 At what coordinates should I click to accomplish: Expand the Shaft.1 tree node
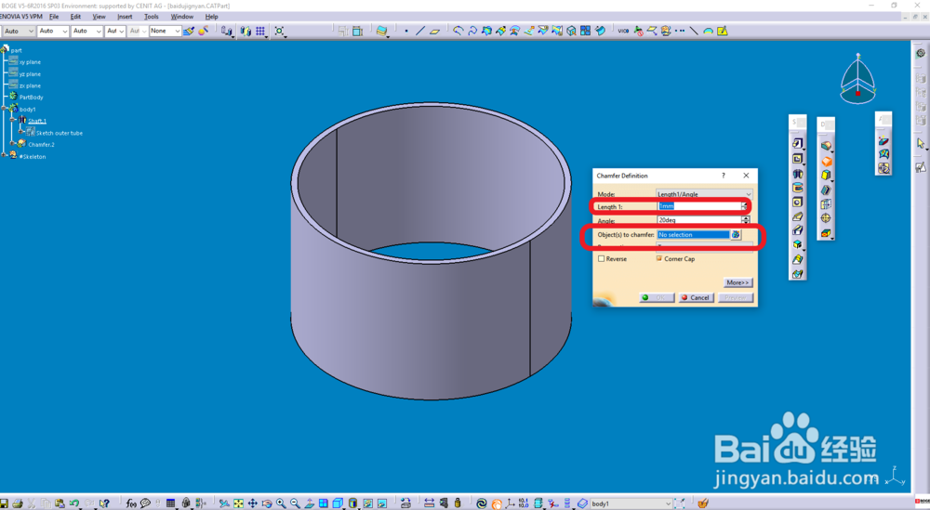point(12,120)
